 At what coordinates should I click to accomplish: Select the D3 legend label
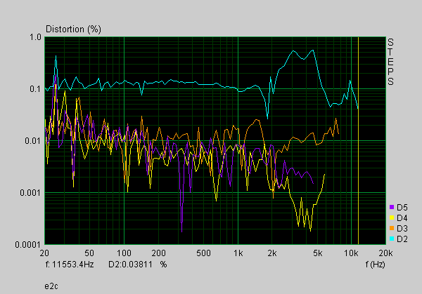402,229
